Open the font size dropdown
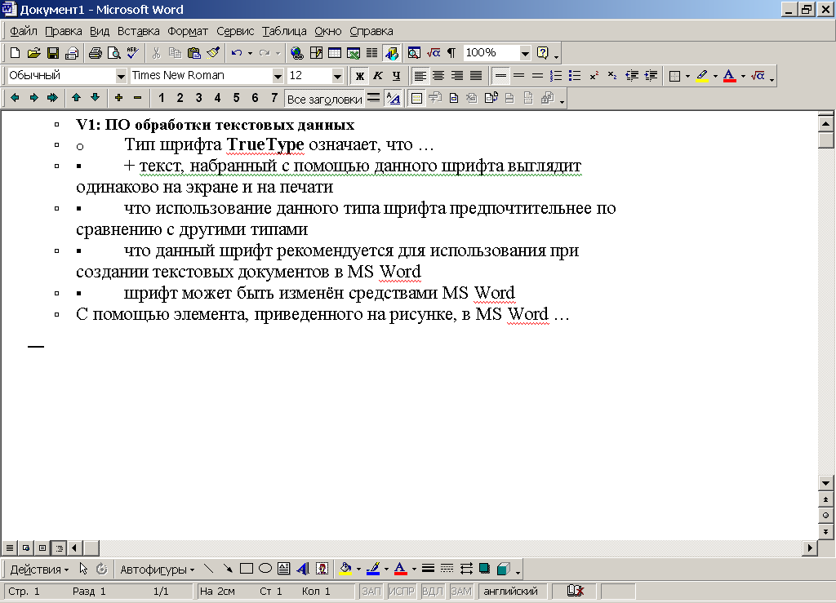The image size is (836, 603). click(x=337, y=76)
